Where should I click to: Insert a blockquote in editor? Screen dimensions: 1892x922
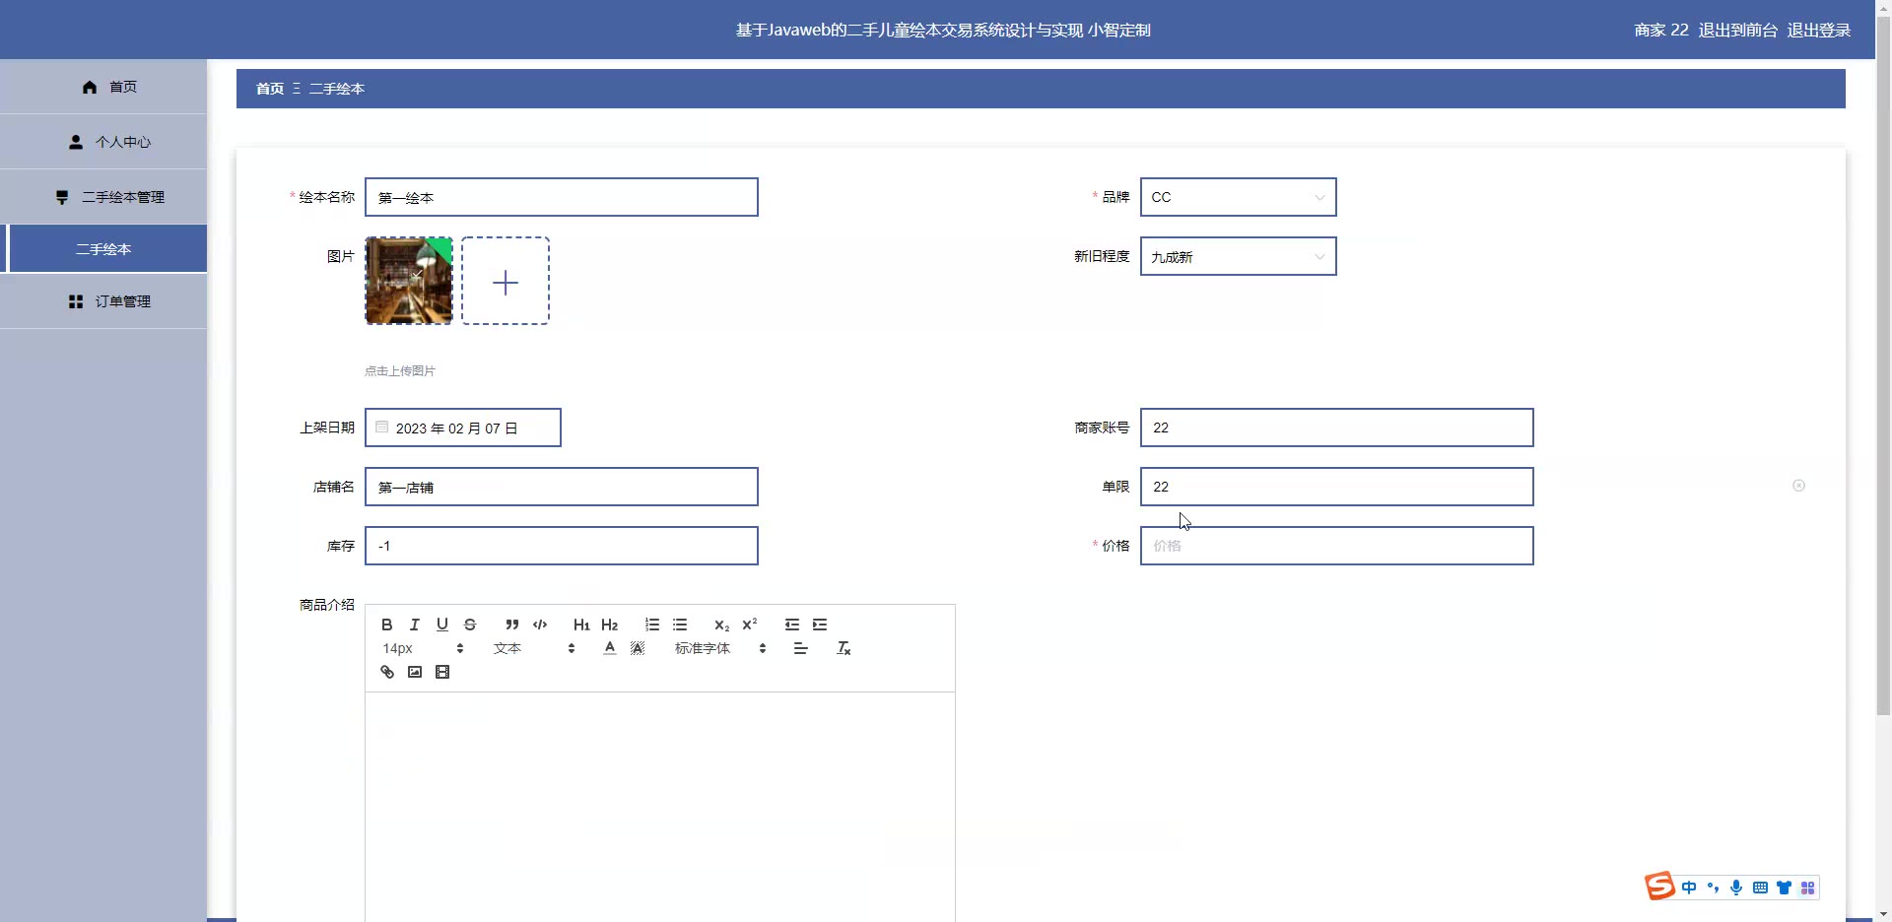(512, 625)
